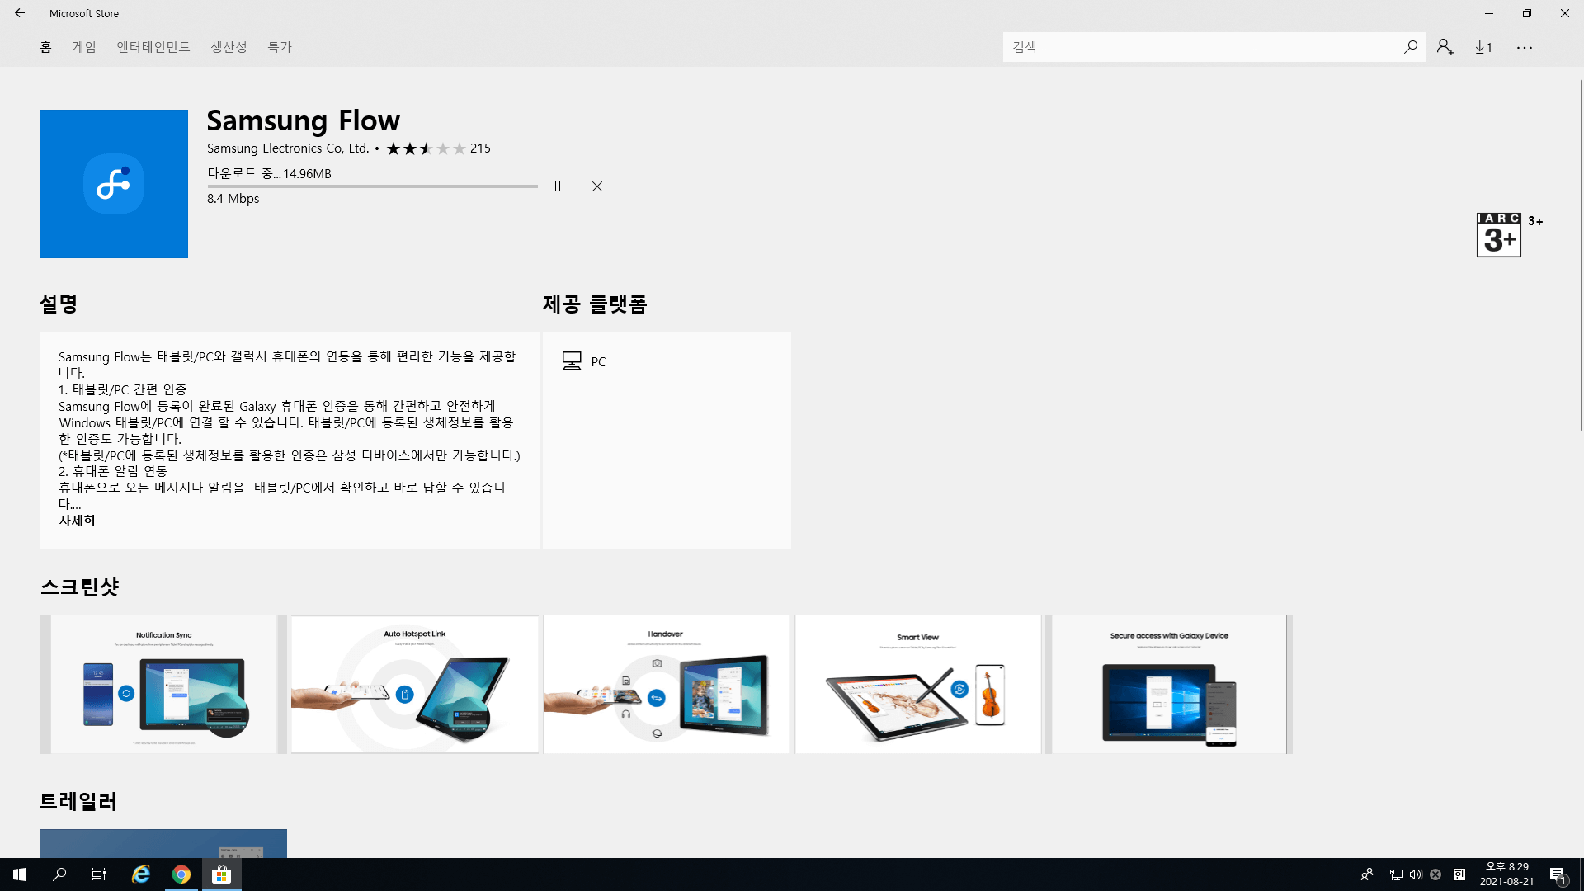Open the Handover screenshot
Viewport: 1584px width, 891px height.
click(667, 684)
